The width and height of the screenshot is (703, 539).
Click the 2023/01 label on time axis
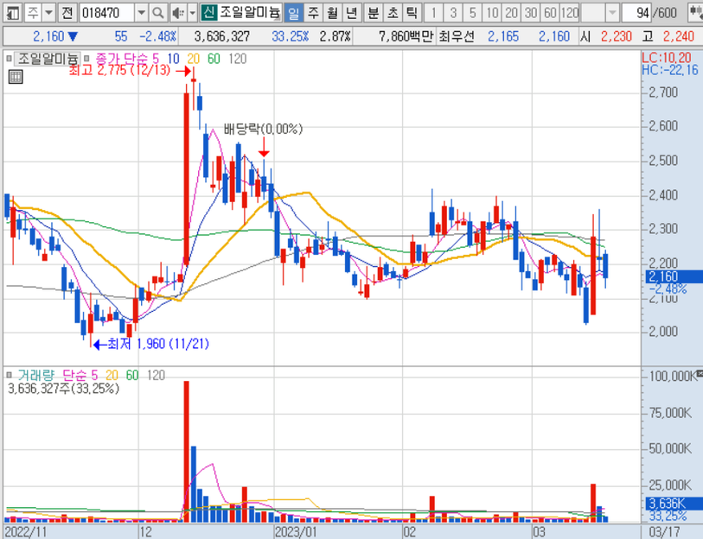[296, 532]
